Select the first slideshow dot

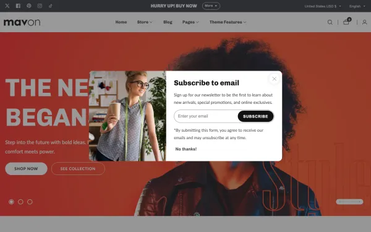tap(11, 202)
